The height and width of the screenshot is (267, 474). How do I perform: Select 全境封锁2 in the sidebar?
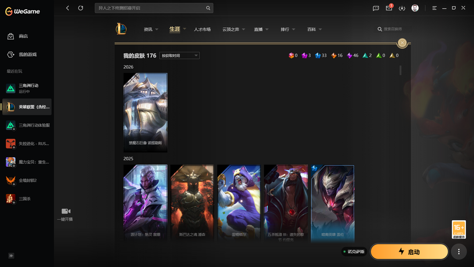(27, 180)
